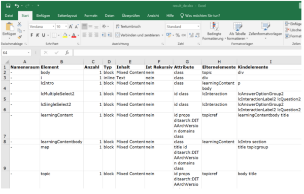Click the Paste (Einfügen) clipboard icon

pyautogui.click(x=10, y=26)
